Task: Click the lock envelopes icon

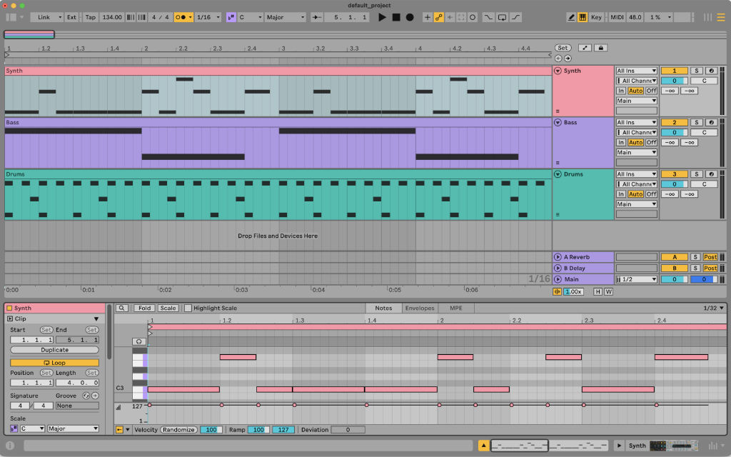Action: pyautogui.click(x=600, y=48)
